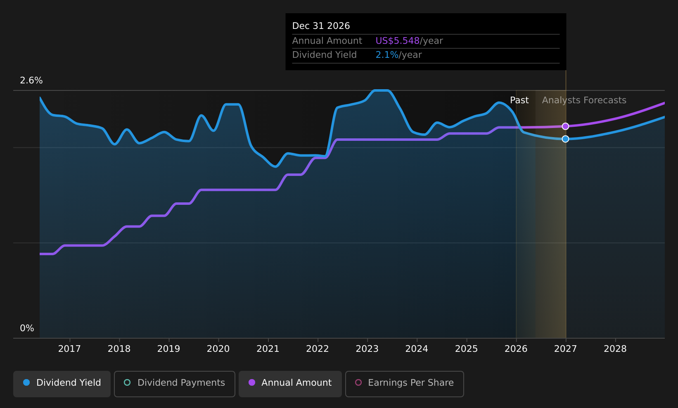Viewport: 678px width, 408px height.
Task: Click the Dec 31 2026 tooltip date
Action: coord(321,26)
